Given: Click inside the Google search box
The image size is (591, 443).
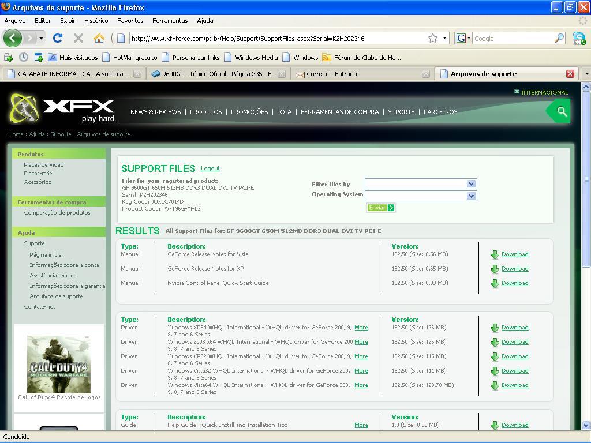Looking at the screenshot, I should tap(513, 39).
